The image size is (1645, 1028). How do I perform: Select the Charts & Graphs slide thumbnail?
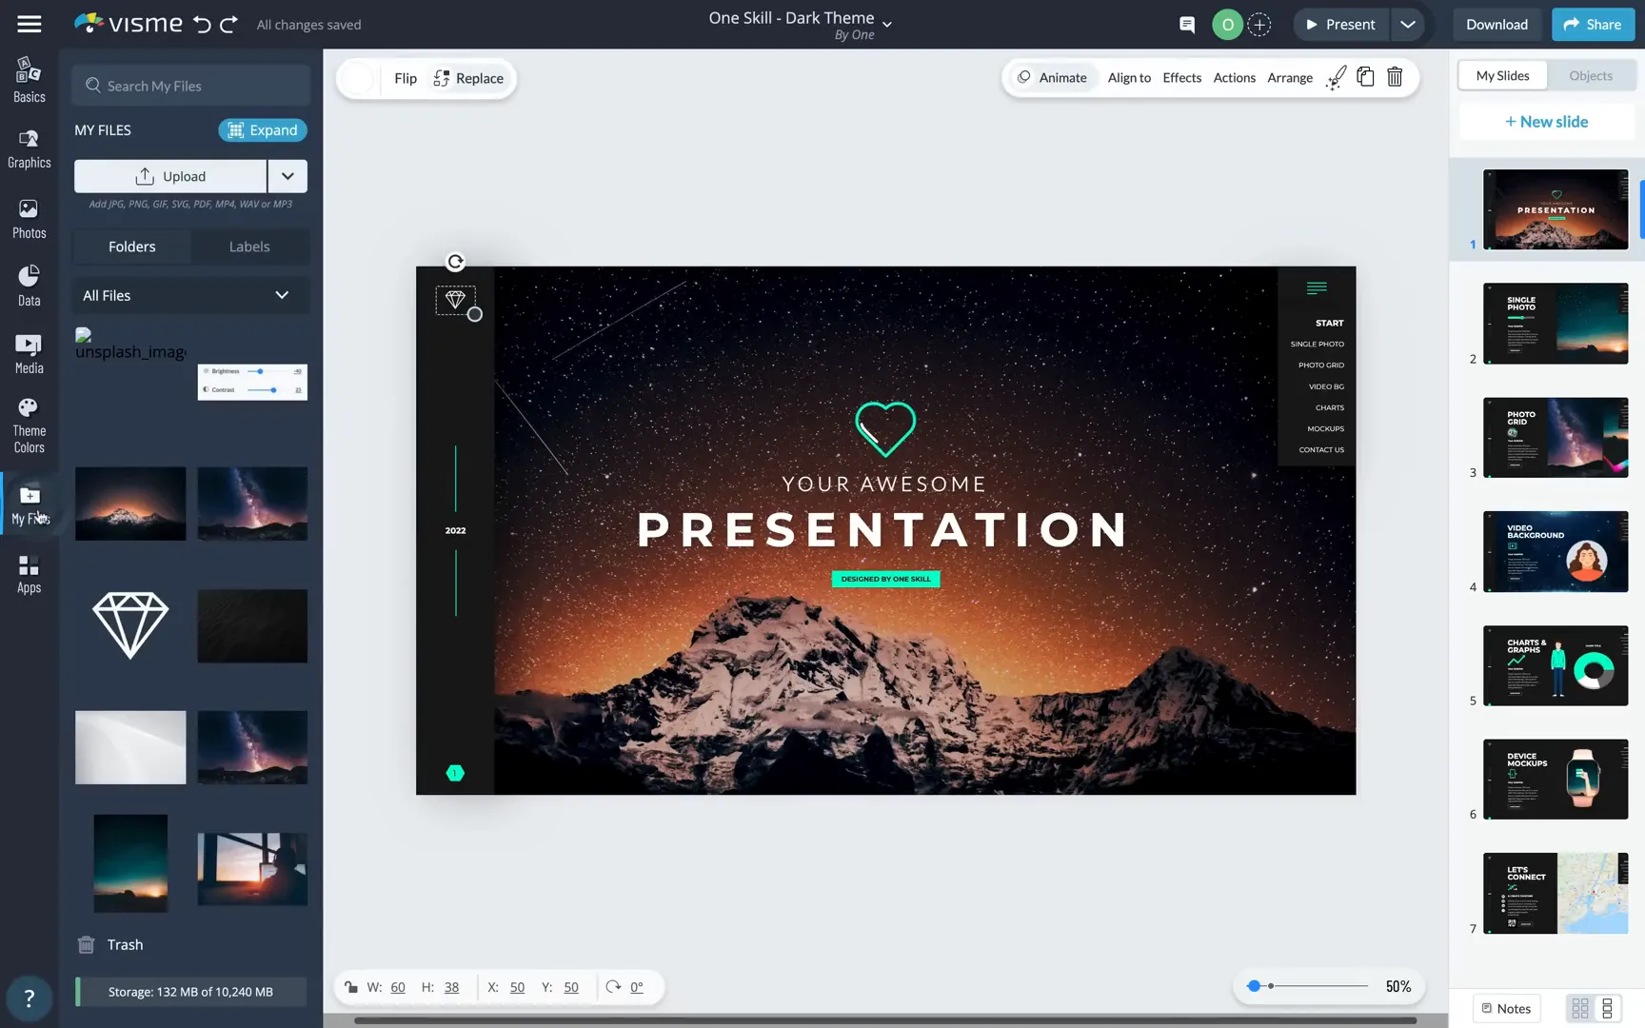pos(1555,665)
